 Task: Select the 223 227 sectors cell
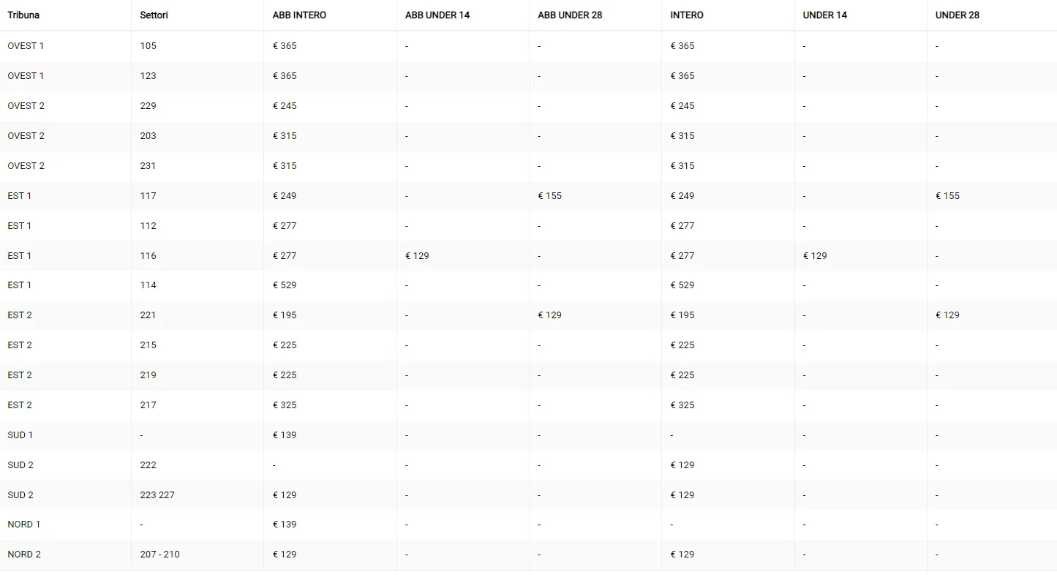click(157, 495)
